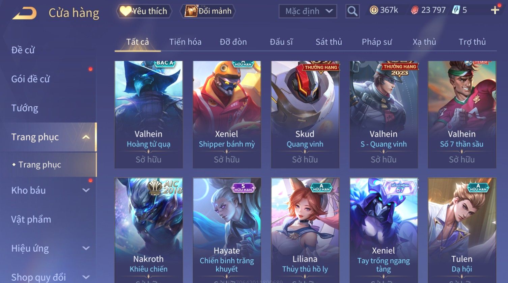
Task: Tap the back arrow icon
Action: click(25, 14)
